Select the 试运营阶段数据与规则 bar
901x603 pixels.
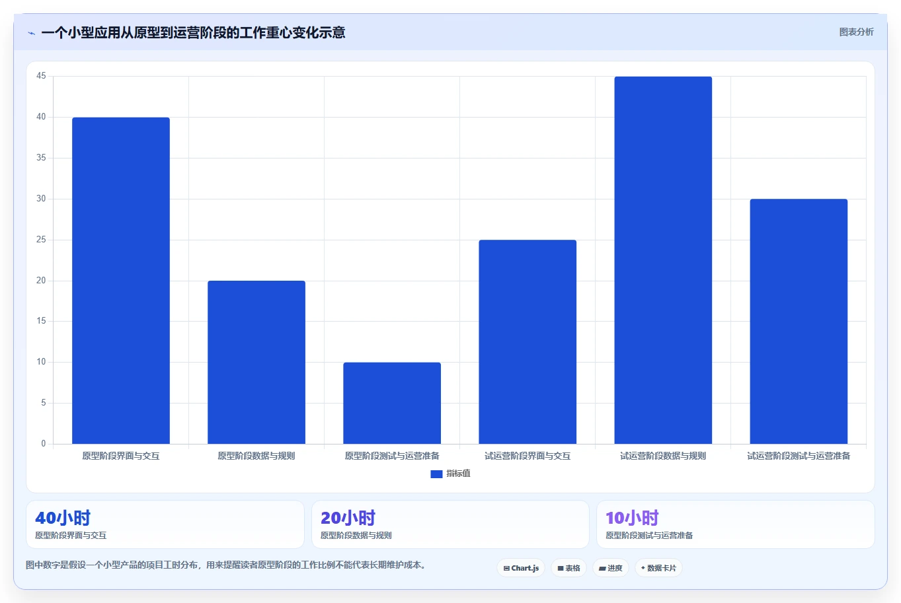pos(663,260)
